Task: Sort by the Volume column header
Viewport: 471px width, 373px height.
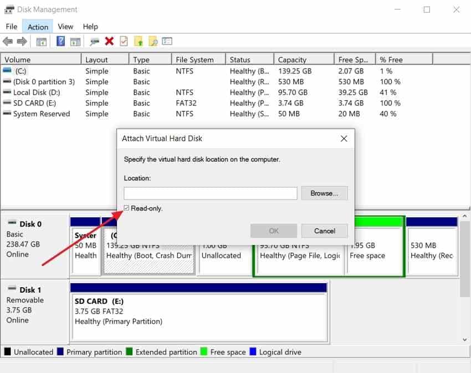Action: pyautogui.click(x=41, y=59)
